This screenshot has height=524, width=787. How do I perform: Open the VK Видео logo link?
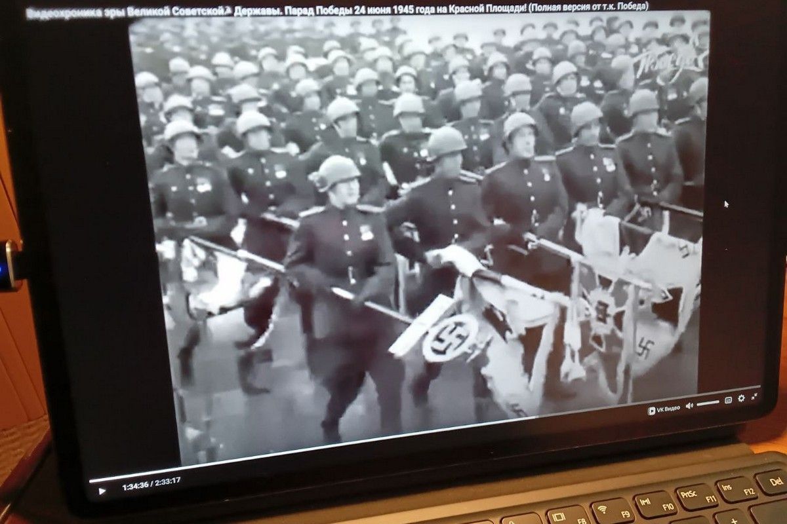tap(664, 410)
